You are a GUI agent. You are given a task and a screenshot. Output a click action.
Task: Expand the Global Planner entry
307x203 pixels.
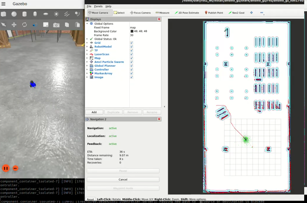pos(87,66)
